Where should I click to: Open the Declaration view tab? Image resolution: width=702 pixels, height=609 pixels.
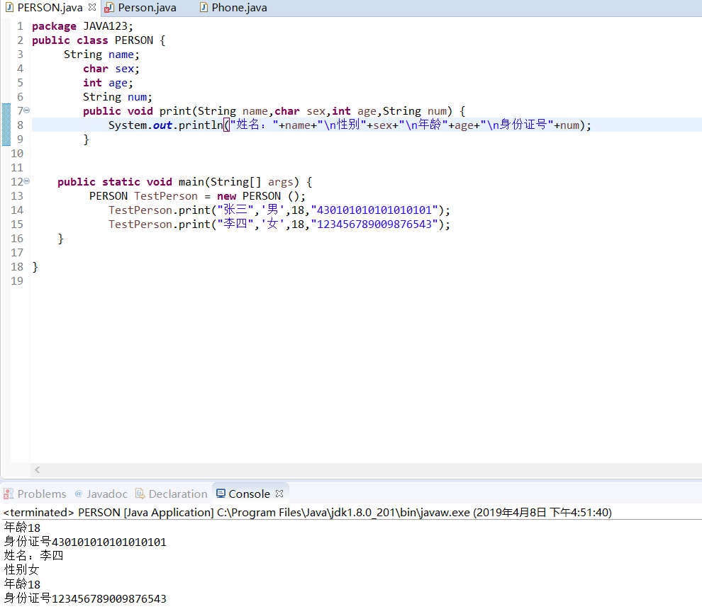coord(178,494)
